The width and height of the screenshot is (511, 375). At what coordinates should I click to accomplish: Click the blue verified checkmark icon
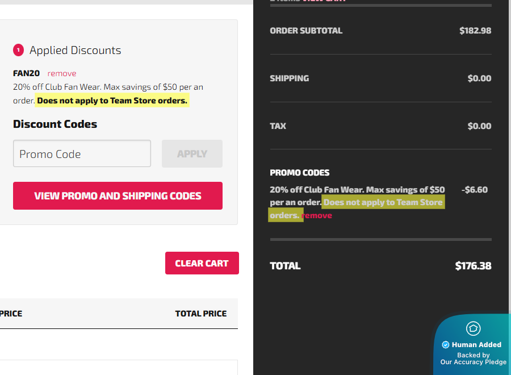446,344
